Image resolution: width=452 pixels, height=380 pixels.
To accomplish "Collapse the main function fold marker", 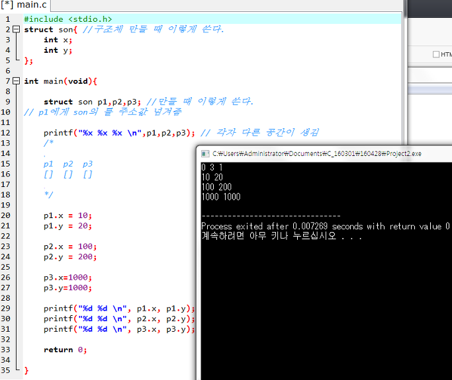I will point(17,81).
